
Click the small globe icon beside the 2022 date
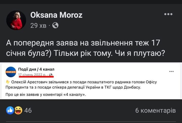(51, 75)
